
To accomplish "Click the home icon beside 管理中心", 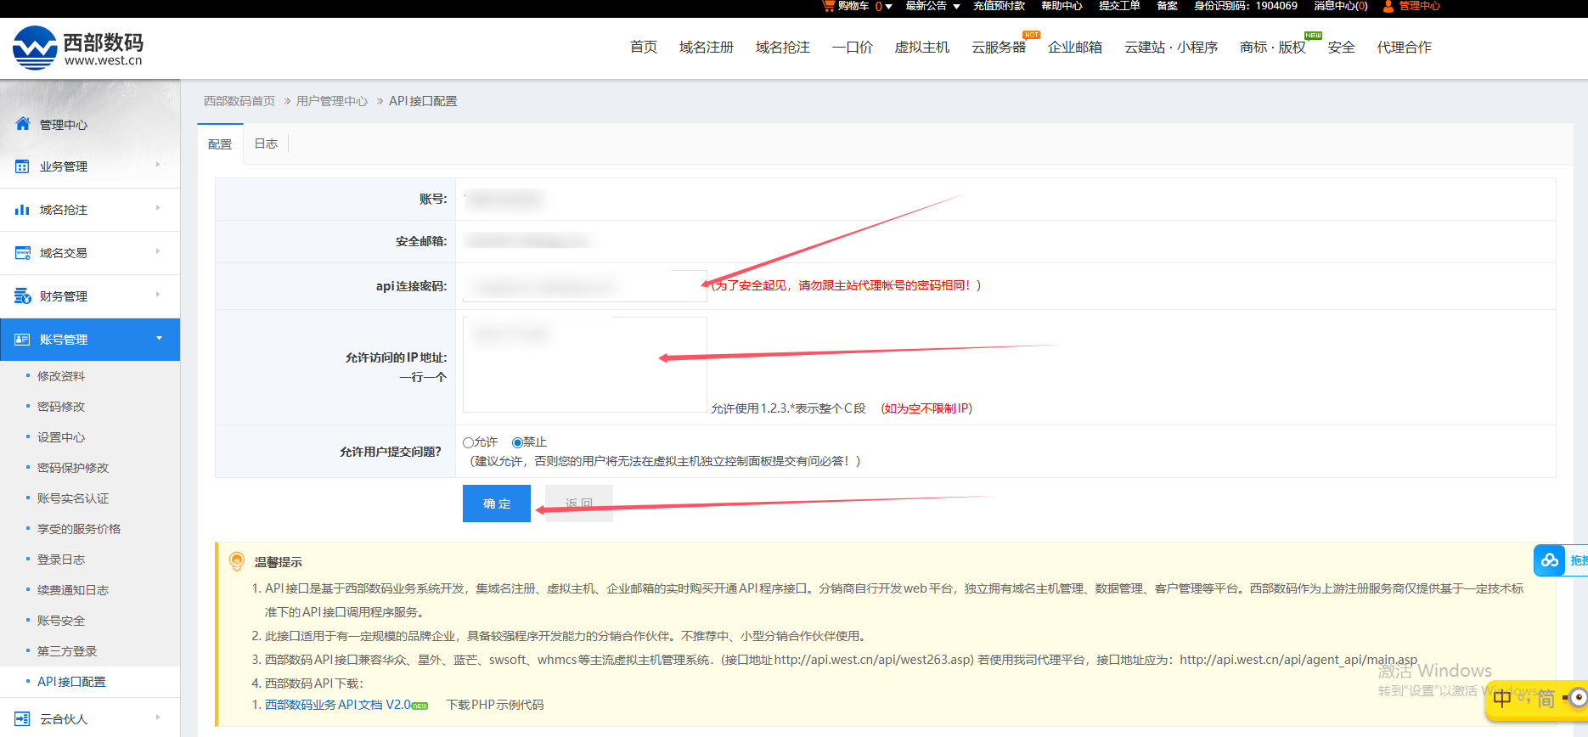I will (x=23, y=124).
